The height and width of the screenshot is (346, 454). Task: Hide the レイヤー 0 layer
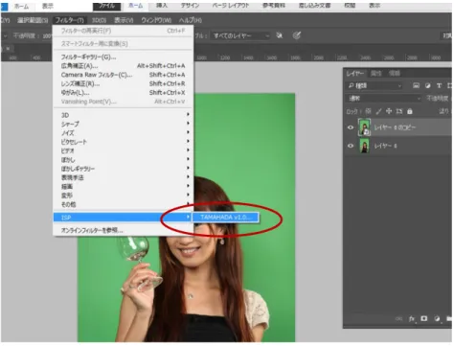[x=351, y=146]
